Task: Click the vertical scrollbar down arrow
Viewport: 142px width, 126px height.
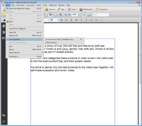Action: coord(140,124)
